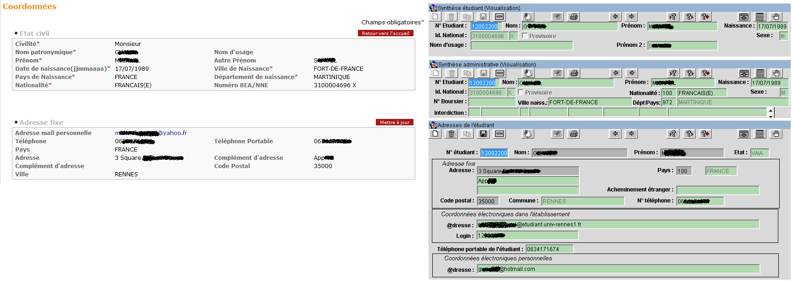Click the "Mettre à jour" button

(x=394, y=122)
